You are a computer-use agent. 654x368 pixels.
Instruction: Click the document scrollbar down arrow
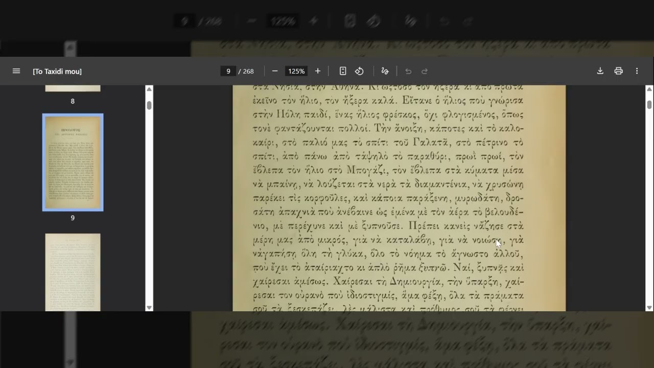pyautogui.click(x=649, y=307)
